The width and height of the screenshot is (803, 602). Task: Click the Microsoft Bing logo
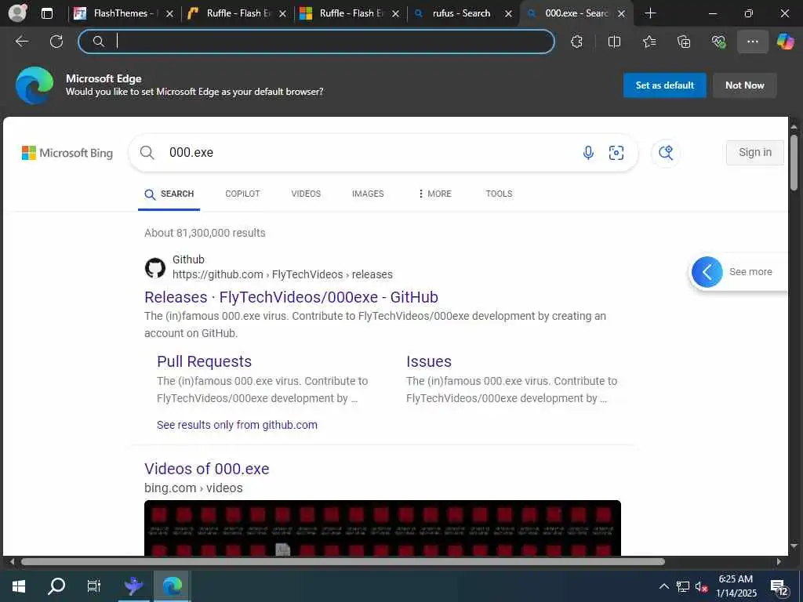coord(67,153)
